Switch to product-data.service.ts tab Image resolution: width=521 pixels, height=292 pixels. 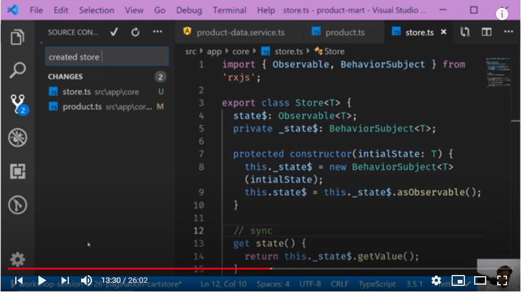point(239,32)
